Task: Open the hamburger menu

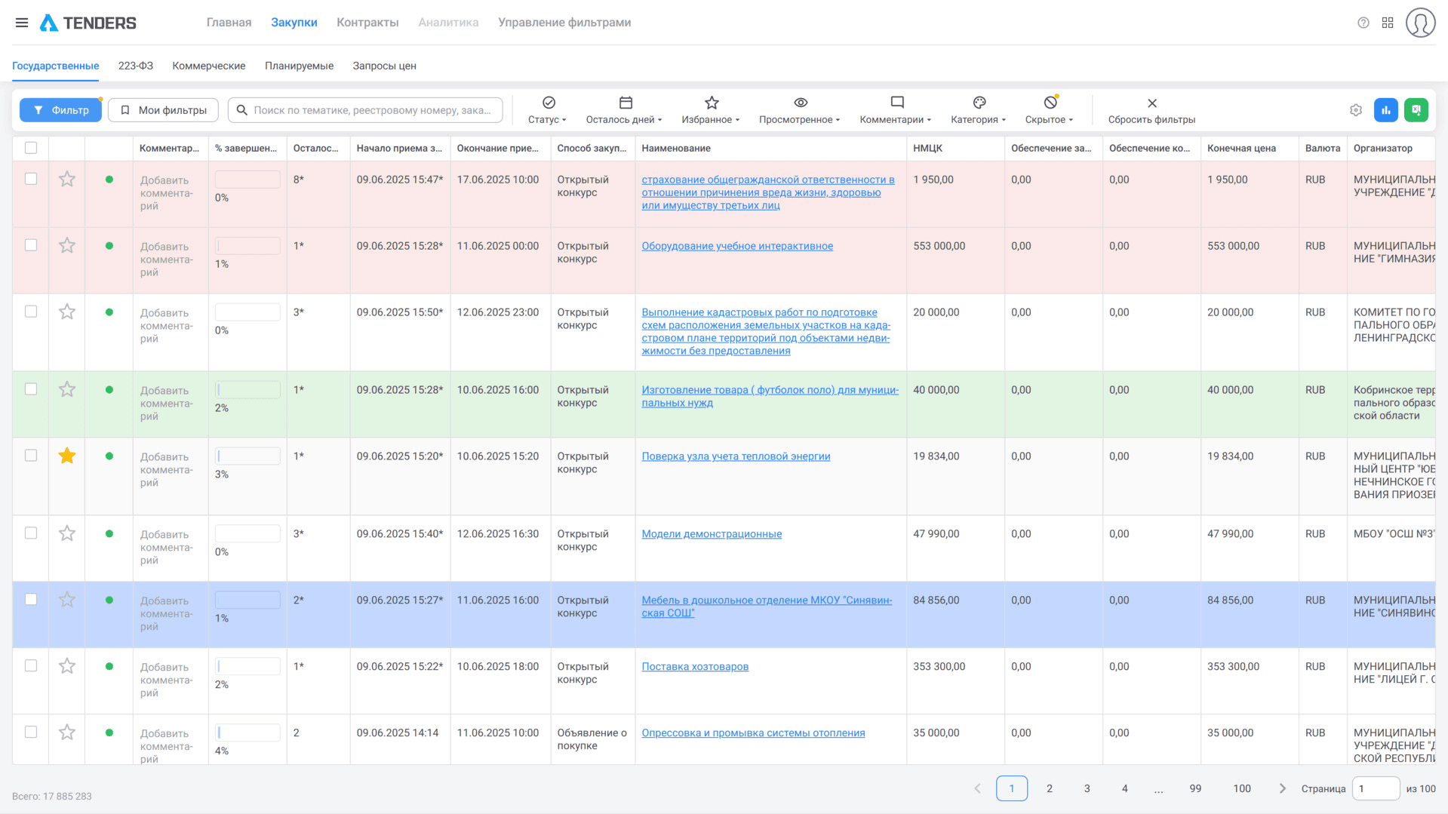Action: point(22,23)
